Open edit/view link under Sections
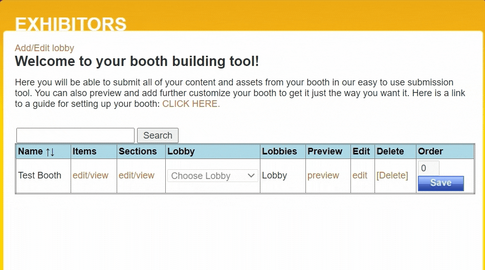This screenshot has height=270, width=485. [x=137, y=175]
